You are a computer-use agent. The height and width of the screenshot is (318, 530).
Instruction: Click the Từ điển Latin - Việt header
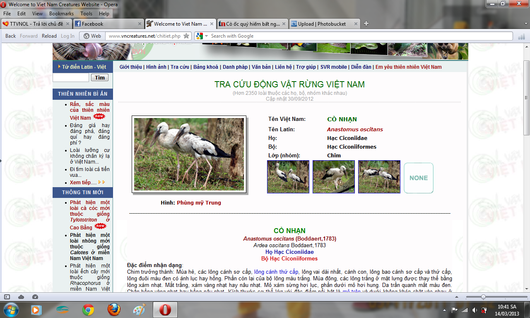click(x=83, y=67)
